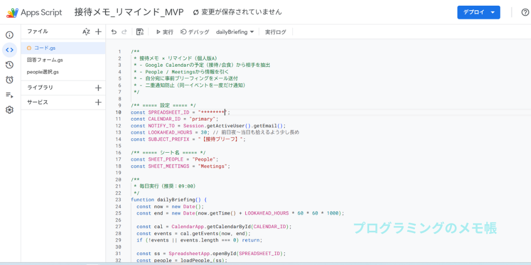Click the Undo arrow in the toolbar
This screenshot has width=531, height=265.
click(x=114, y=32)
